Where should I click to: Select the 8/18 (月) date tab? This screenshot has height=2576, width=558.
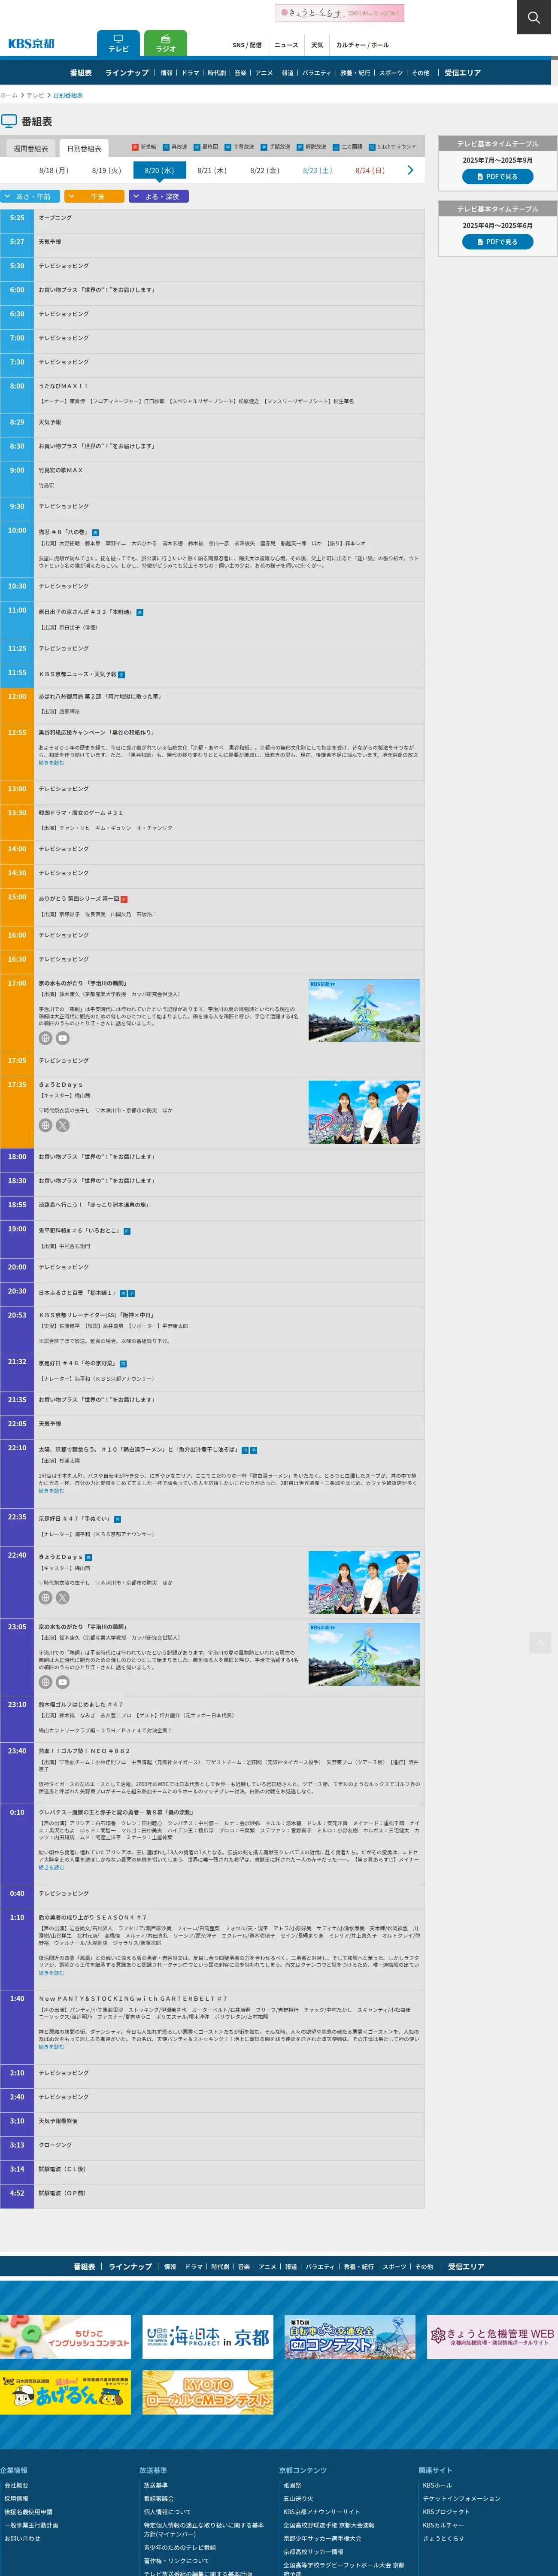click(x=54, y=170)
